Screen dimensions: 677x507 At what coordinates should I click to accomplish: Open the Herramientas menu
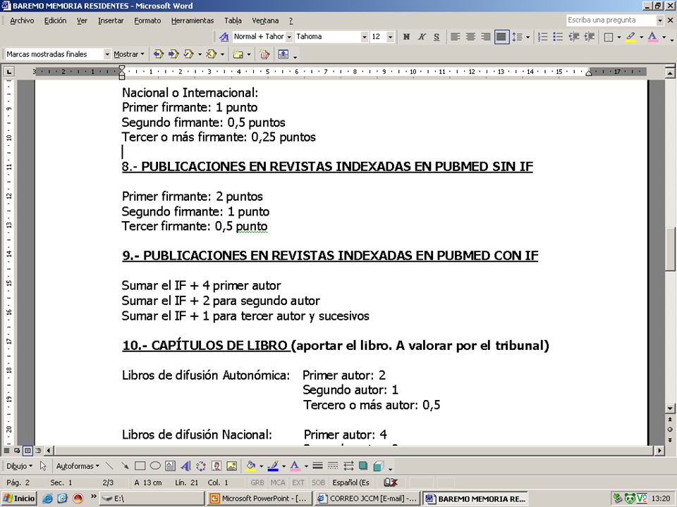coord(192,20)
